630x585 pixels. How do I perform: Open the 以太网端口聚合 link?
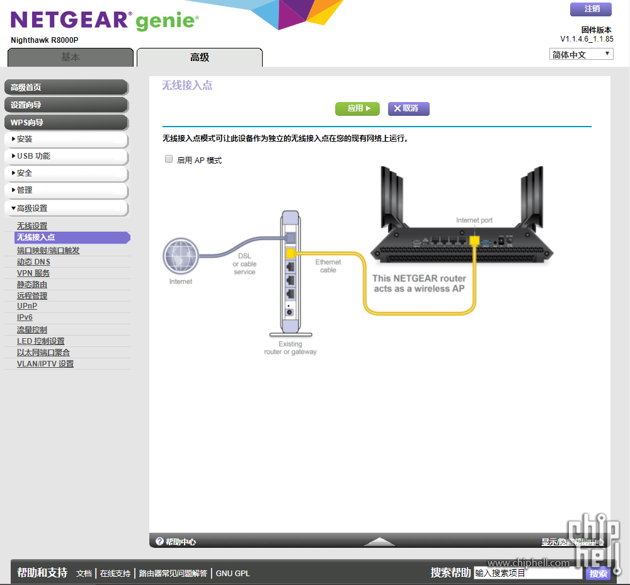[x=43, y=352]
